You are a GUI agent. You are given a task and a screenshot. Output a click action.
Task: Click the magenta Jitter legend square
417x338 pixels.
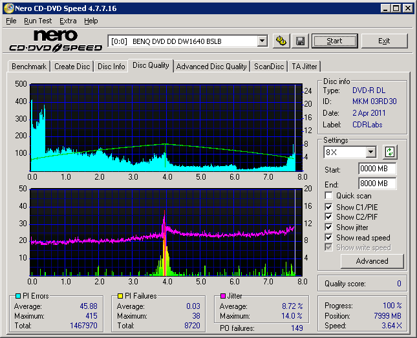click(x=224, y=296)
